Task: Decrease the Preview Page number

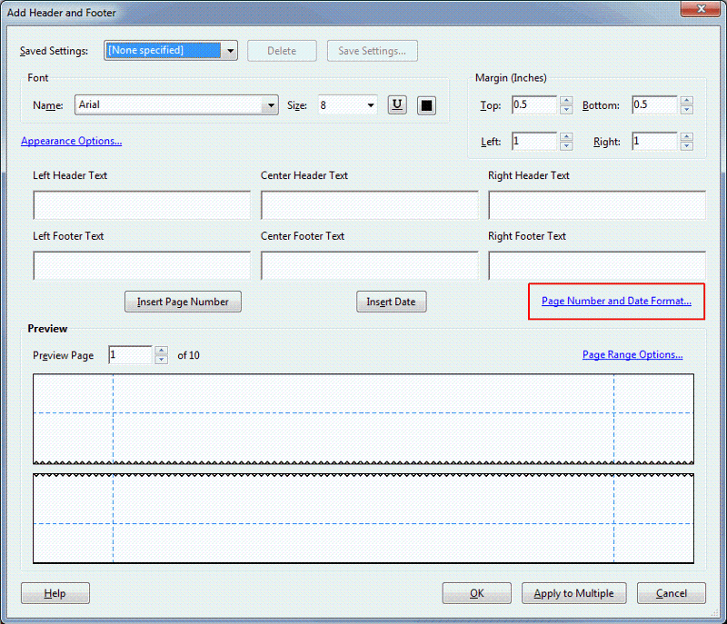Action: click(162, 360)
